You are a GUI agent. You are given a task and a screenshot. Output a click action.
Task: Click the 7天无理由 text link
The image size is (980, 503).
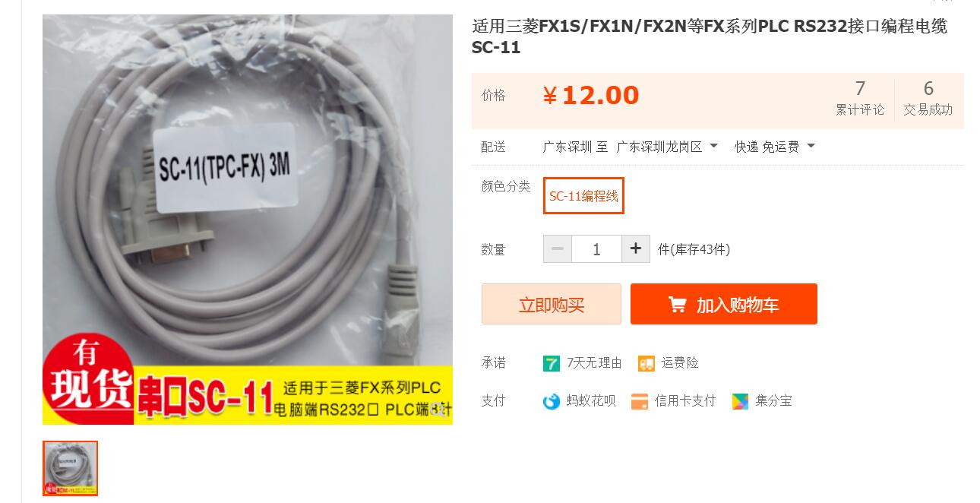click(594, 363)
